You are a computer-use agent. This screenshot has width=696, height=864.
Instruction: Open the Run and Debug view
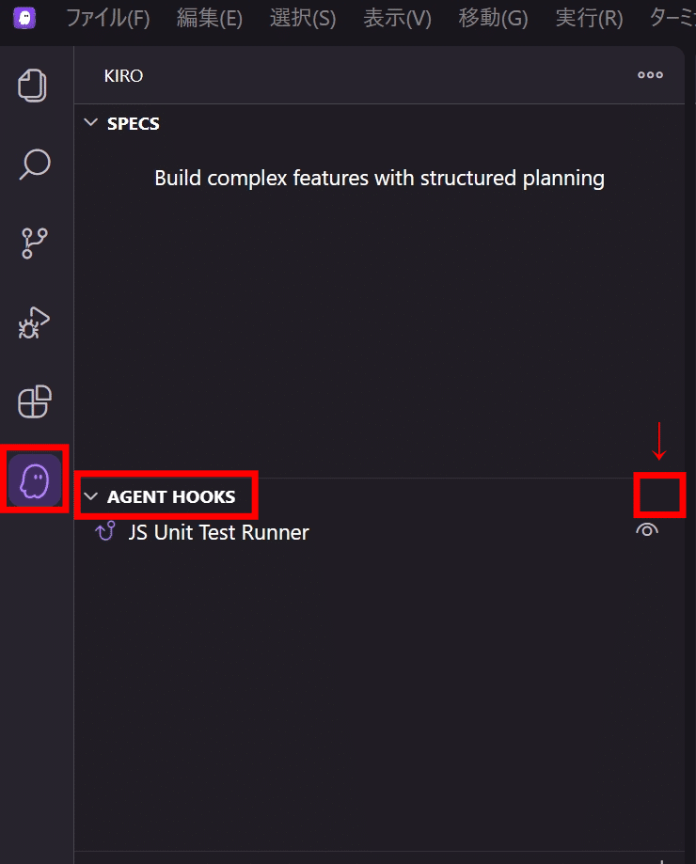coord(35,322)
